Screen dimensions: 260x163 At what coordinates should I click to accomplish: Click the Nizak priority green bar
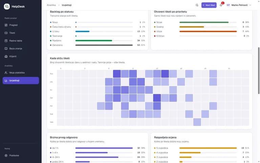[x=204, y=22]
